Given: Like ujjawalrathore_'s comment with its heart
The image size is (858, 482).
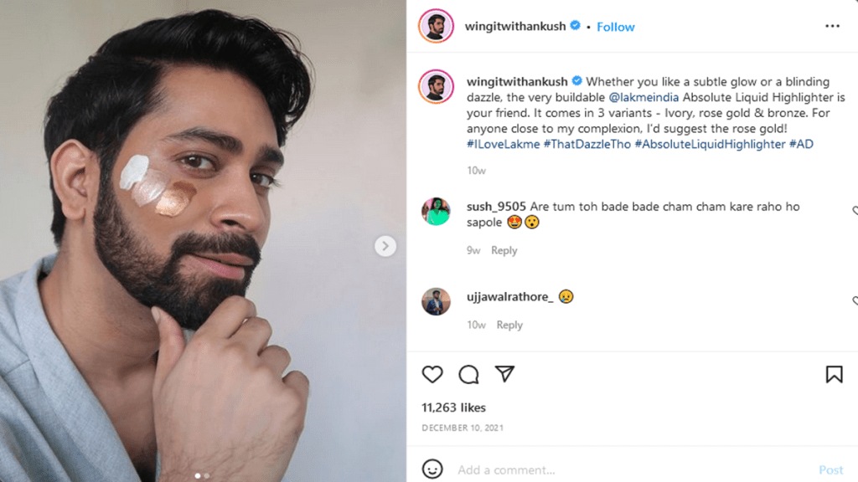Looking at the screenshot, I should pos(855,301).
